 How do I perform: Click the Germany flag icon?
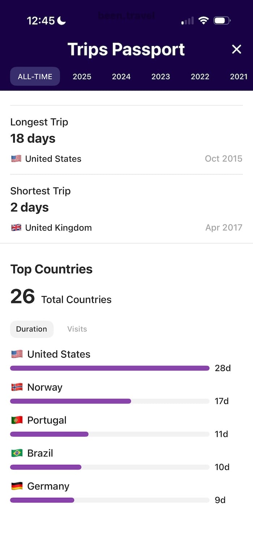pyautogui.click(x=17, y=486)
